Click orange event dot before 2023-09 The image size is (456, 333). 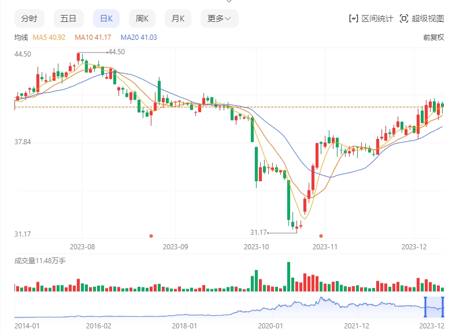(x=151, y=235)
